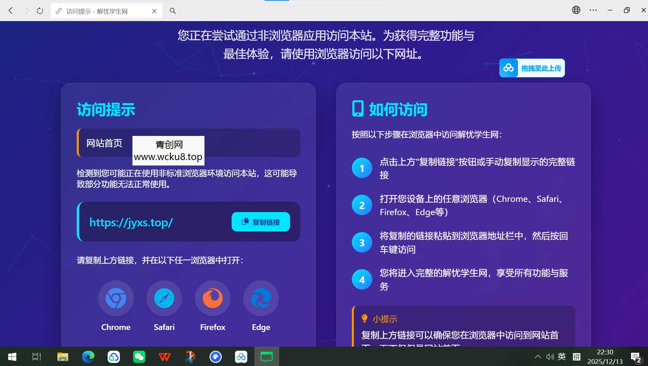Open WeChat from the taskbar
This screenshot has height=366, width=648.
pyautogui.click(x=139, y=356)
